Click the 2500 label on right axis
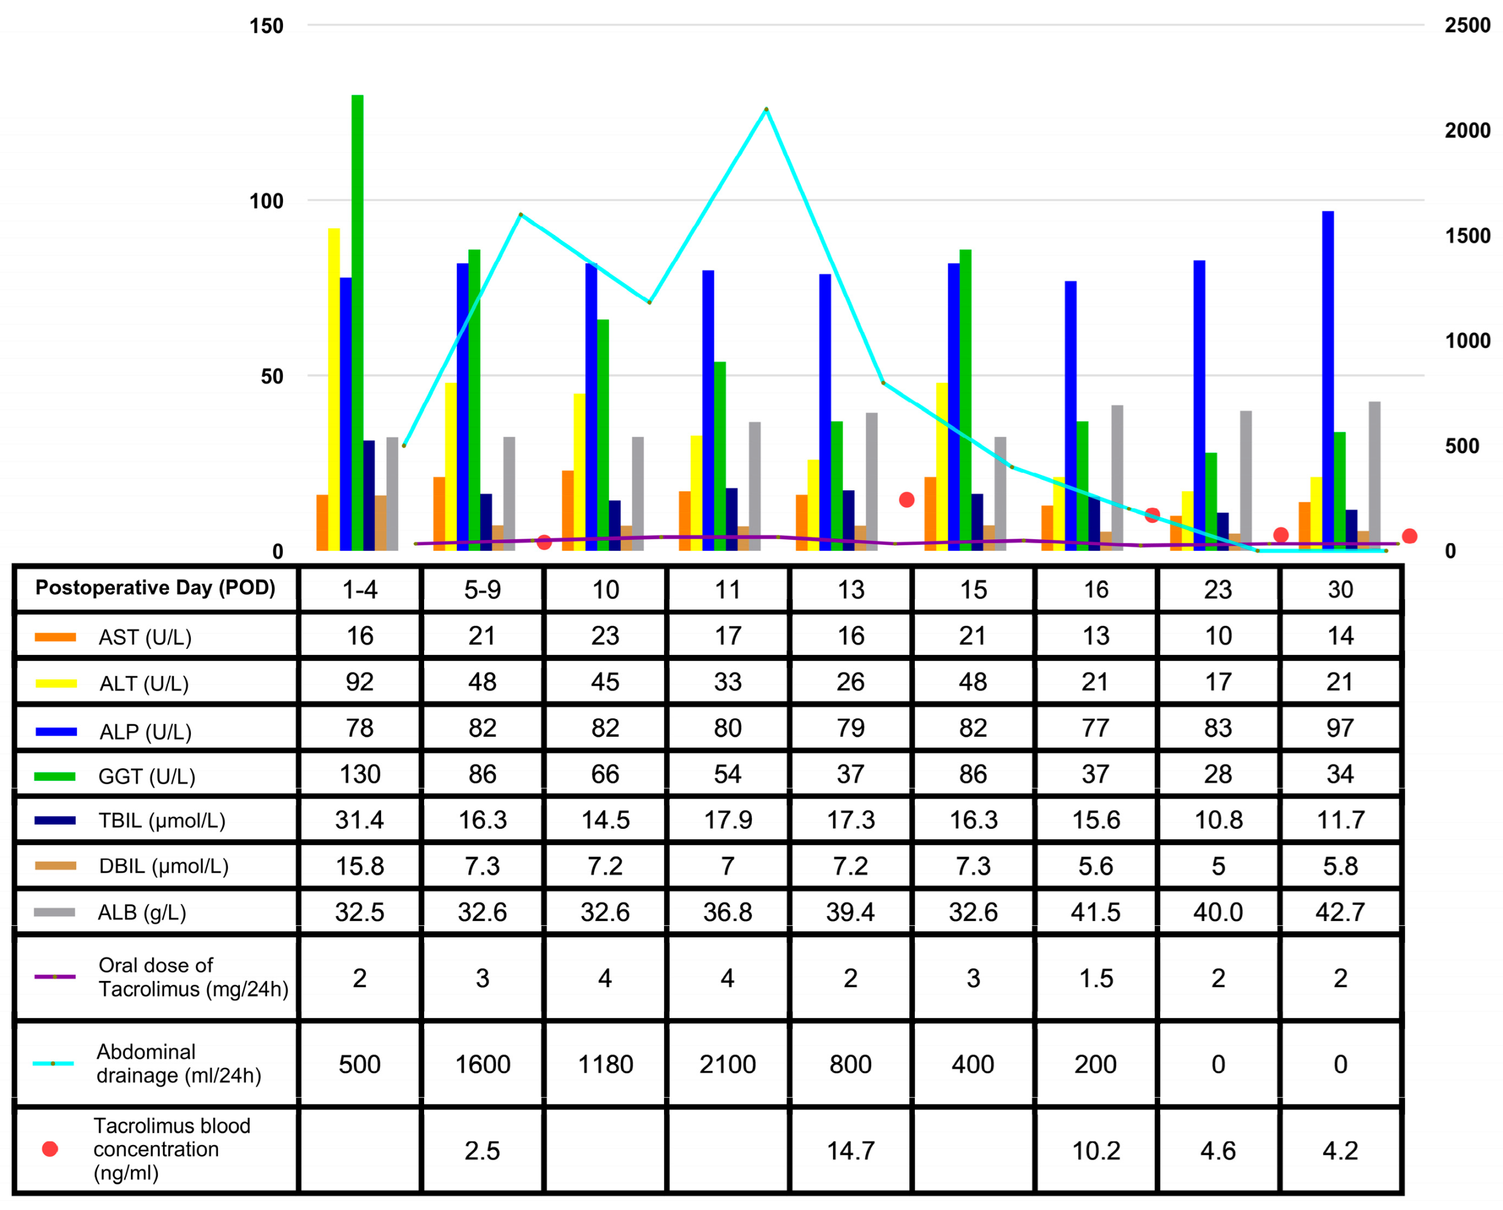1503x1210 pixels. pyautogui.click(x=1468, y=25)
